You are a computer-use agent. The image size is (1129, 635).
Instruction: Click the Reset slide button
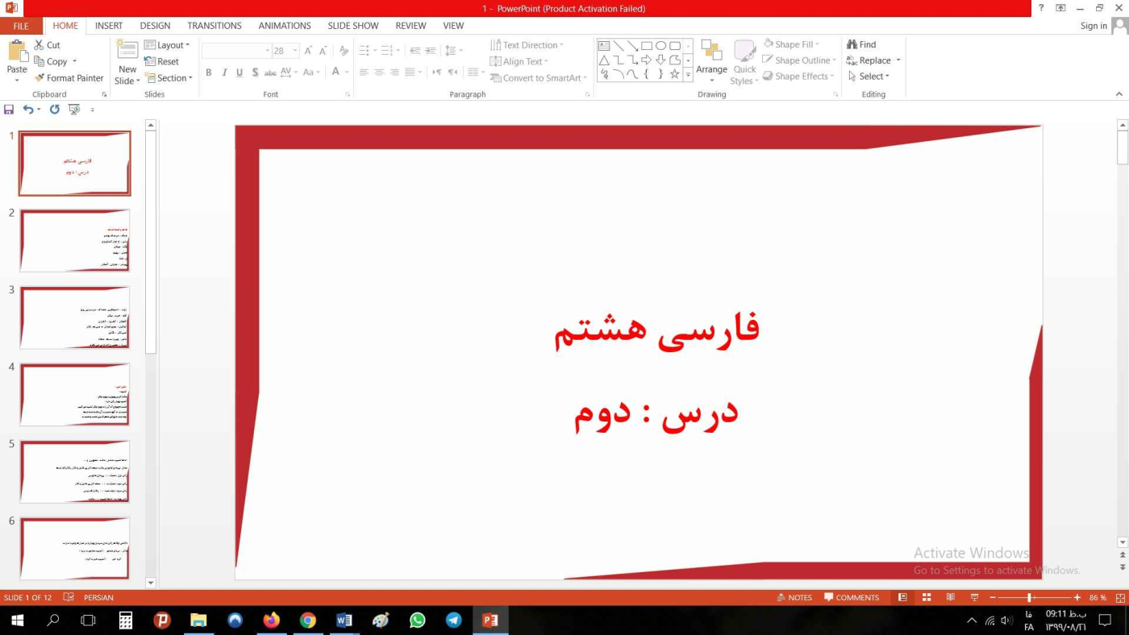pos(162,61)
